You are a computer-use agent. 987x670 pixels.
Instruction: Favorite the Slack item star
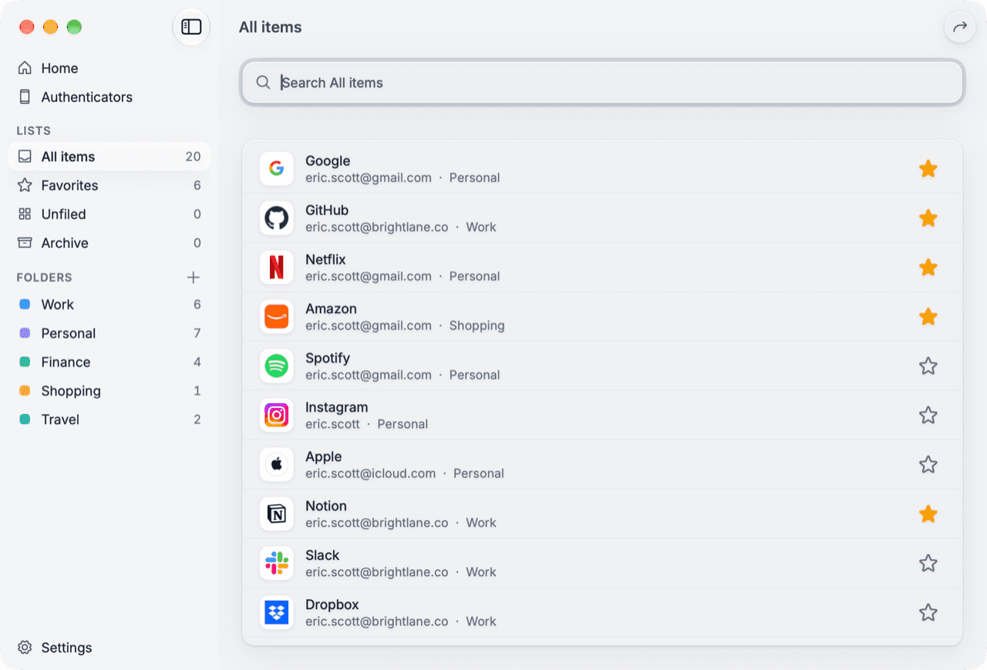coord(928,564)
